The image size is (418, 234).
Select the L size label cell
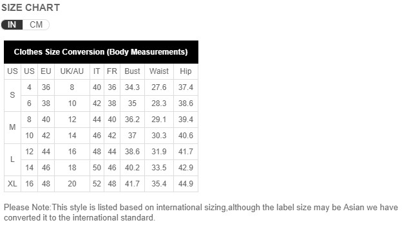[12, 159]
